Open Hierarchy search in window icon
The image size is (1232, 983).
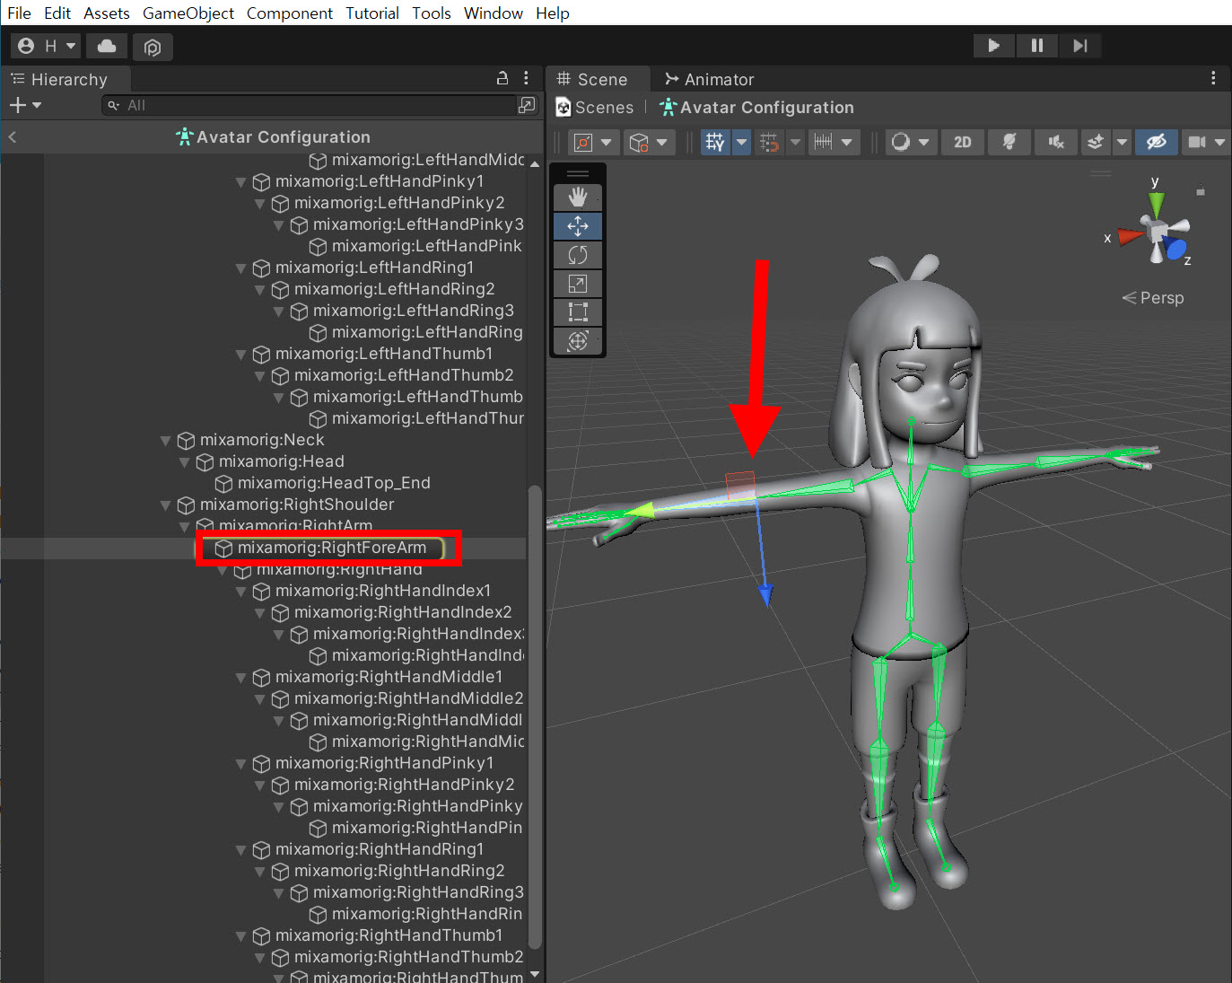tap(527, 105)
